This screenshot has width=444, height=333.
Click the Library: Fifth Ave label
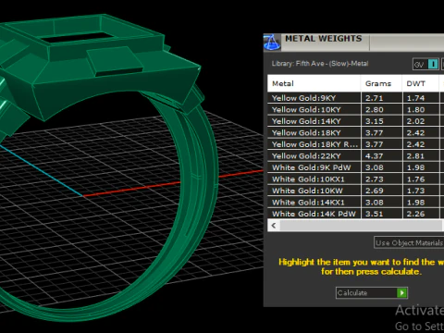pyautogui.click(x=320, y=64)
